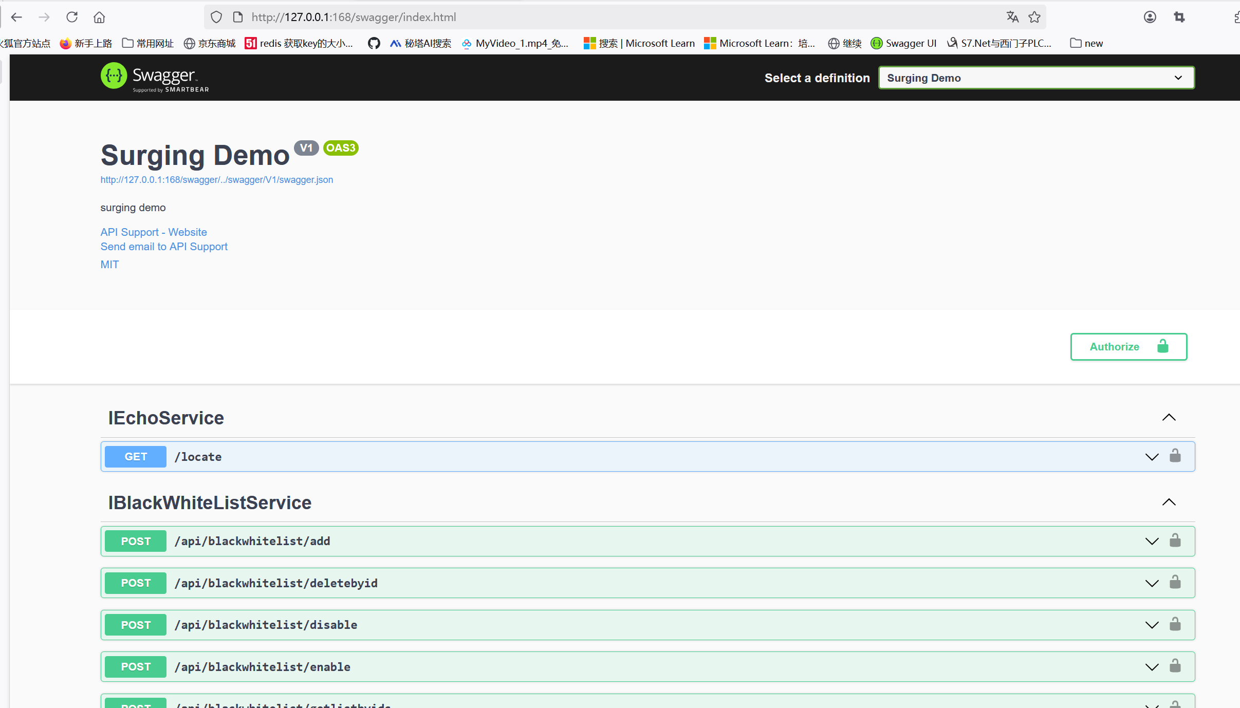Open the Swagger UI bookmark

904,43
